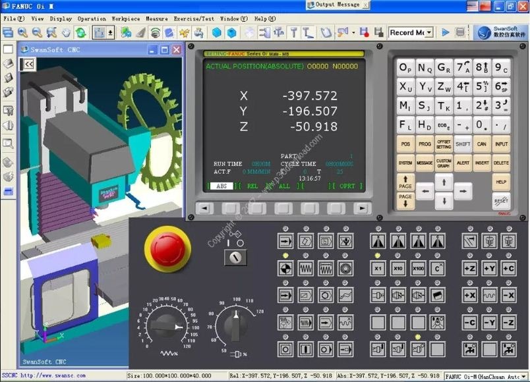Click the RESET key on keypad
Image resolution: width=530 pixels, height=382 pixels.
(x=501, y=201)
